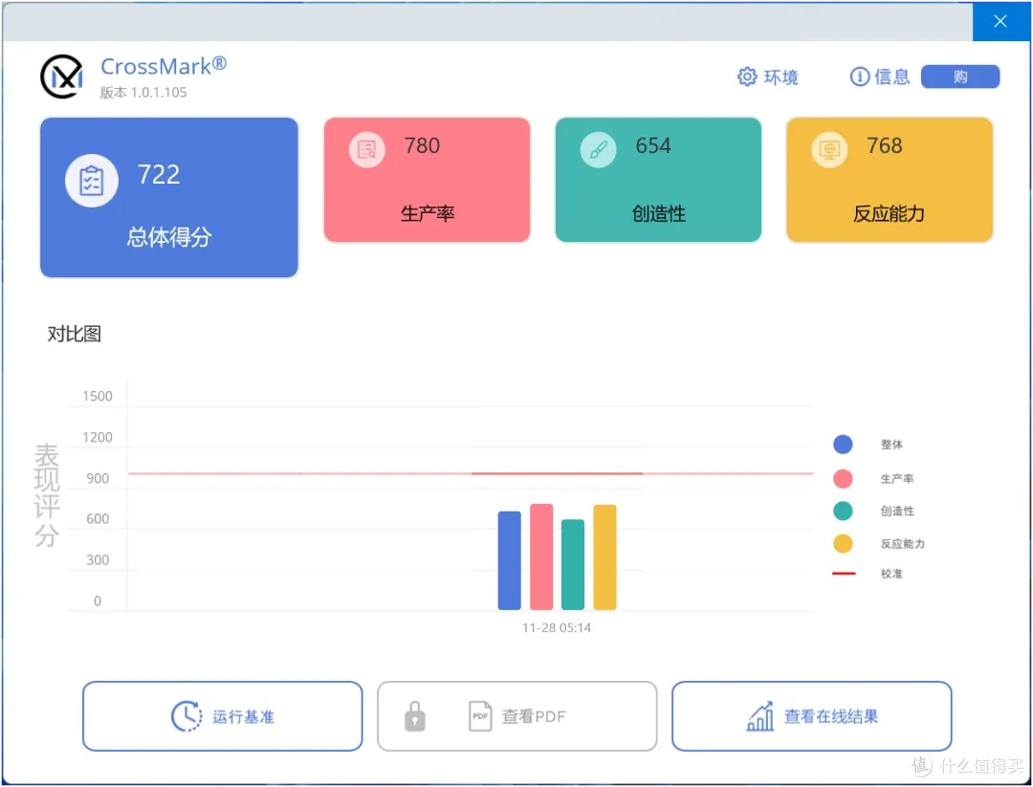
Task: Select the creativity 654 card
Action: coord(658,180)
